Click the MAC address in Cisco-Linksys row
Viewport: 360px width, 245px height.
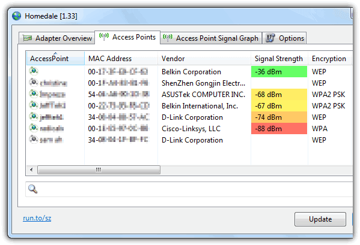[118, 129]
